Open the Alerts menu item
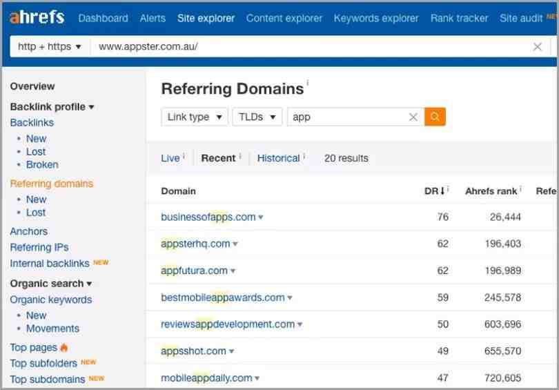Screen dimensions: 559x390 point(153,18)
